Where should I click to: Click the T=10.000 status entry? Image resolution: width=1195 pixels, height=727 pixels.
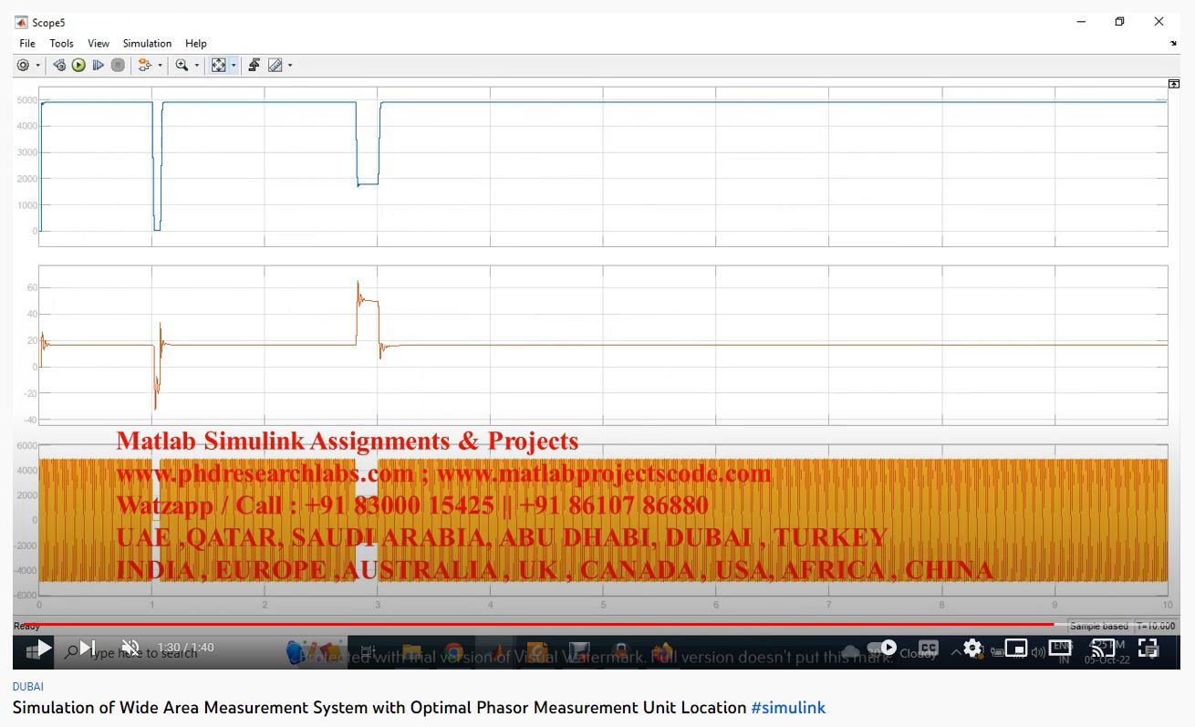pyautogui.click(x=1157, y=627)
